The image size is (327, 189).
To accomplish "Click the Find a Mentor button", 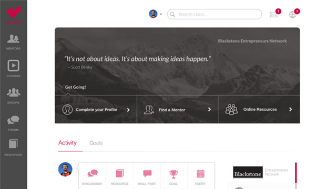I will tap(178, 110).
